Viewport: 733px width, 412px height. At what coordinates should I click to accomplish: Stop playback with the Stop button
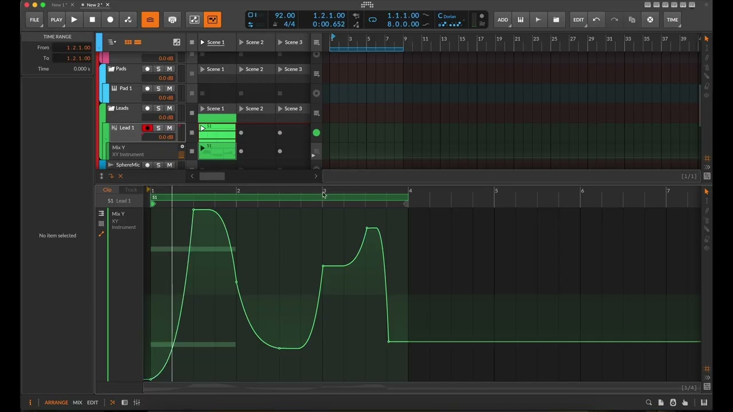click(x=92, y=19)
